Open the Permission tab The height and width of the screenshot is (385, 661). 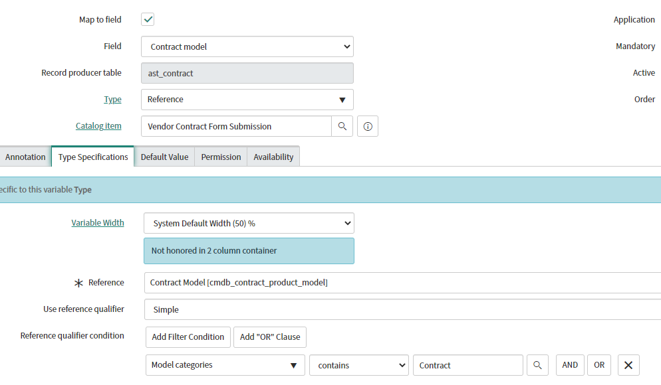pos(221,157)
